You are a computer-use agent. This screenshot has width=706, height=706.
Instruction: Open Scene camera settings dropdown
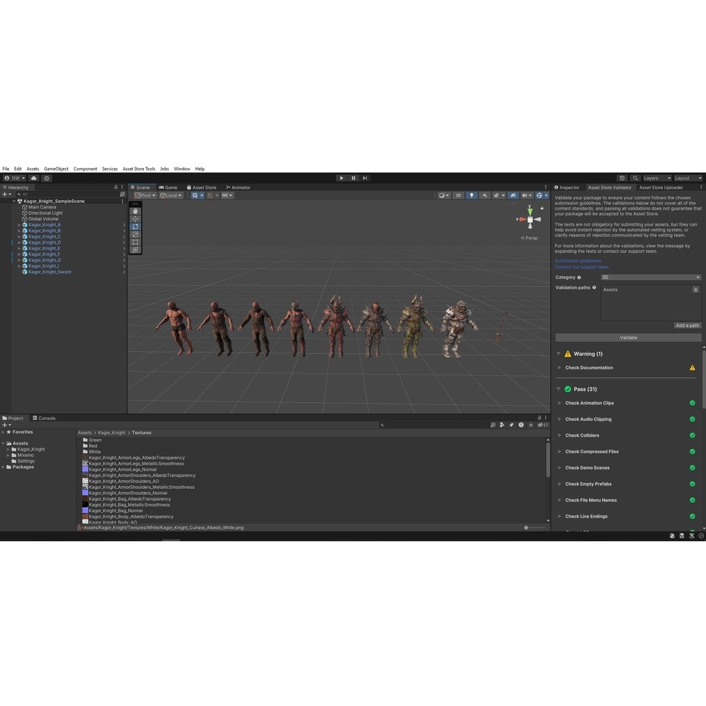[x=526, y=195]
